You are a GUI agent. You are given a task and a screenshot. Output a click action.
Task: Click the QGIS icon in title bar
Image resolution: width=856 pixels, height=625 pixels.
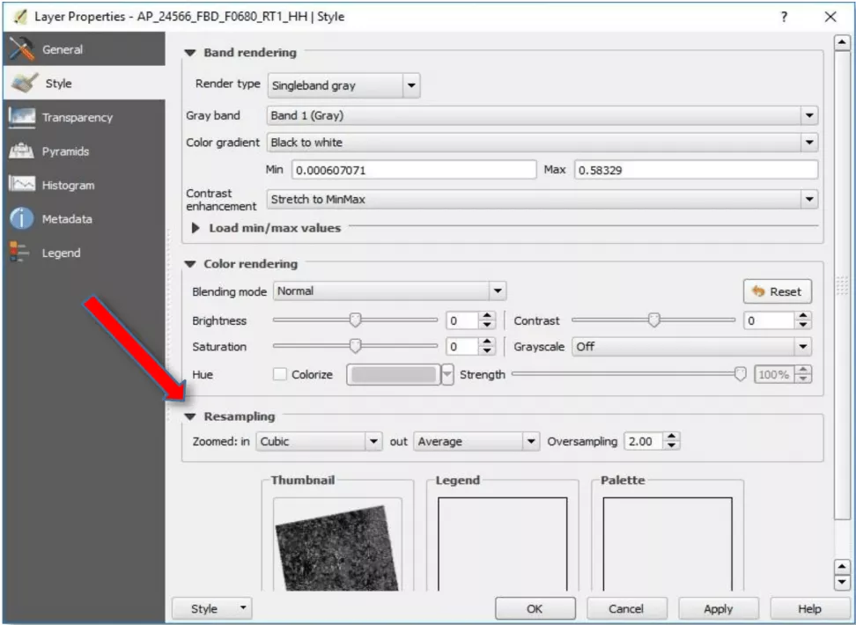[20, 17]
